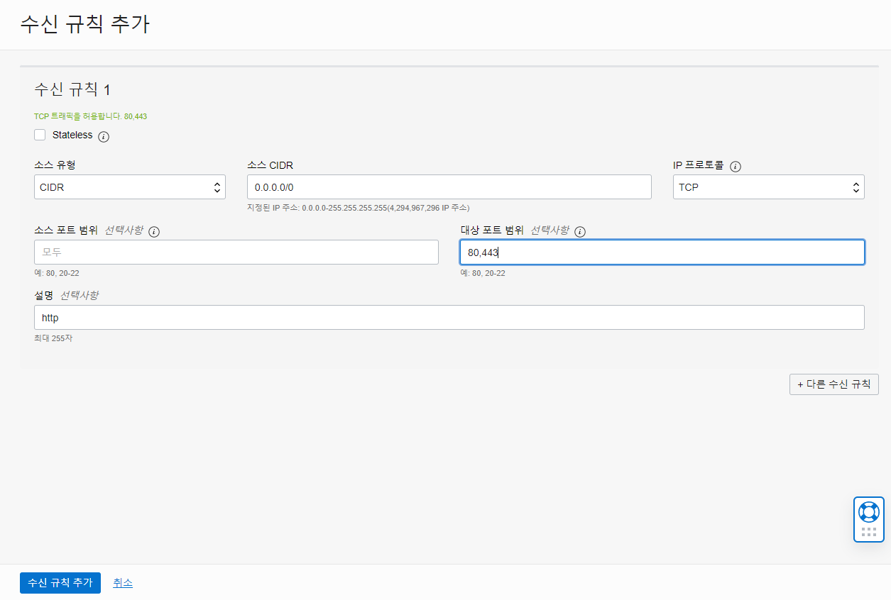Click the 설명 선택사항 label

(66, 295)
